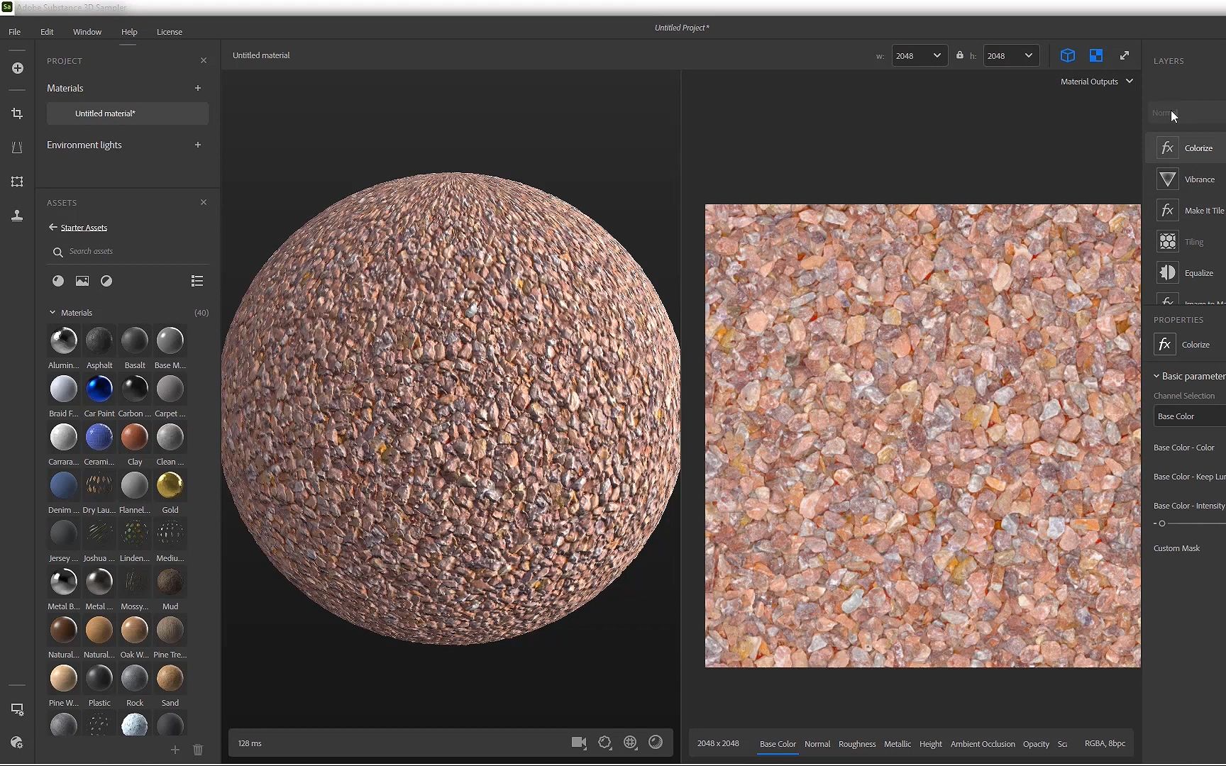Open the environment light control in the viewport
The height and width of the screenshot is (766, 1226).
631,743
